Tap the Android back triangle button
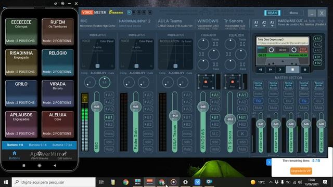The image size is (333, 187). 55,165
